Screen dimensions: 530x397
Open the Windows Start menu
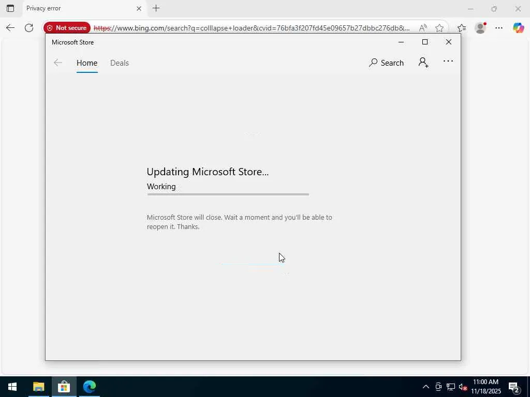12,387
